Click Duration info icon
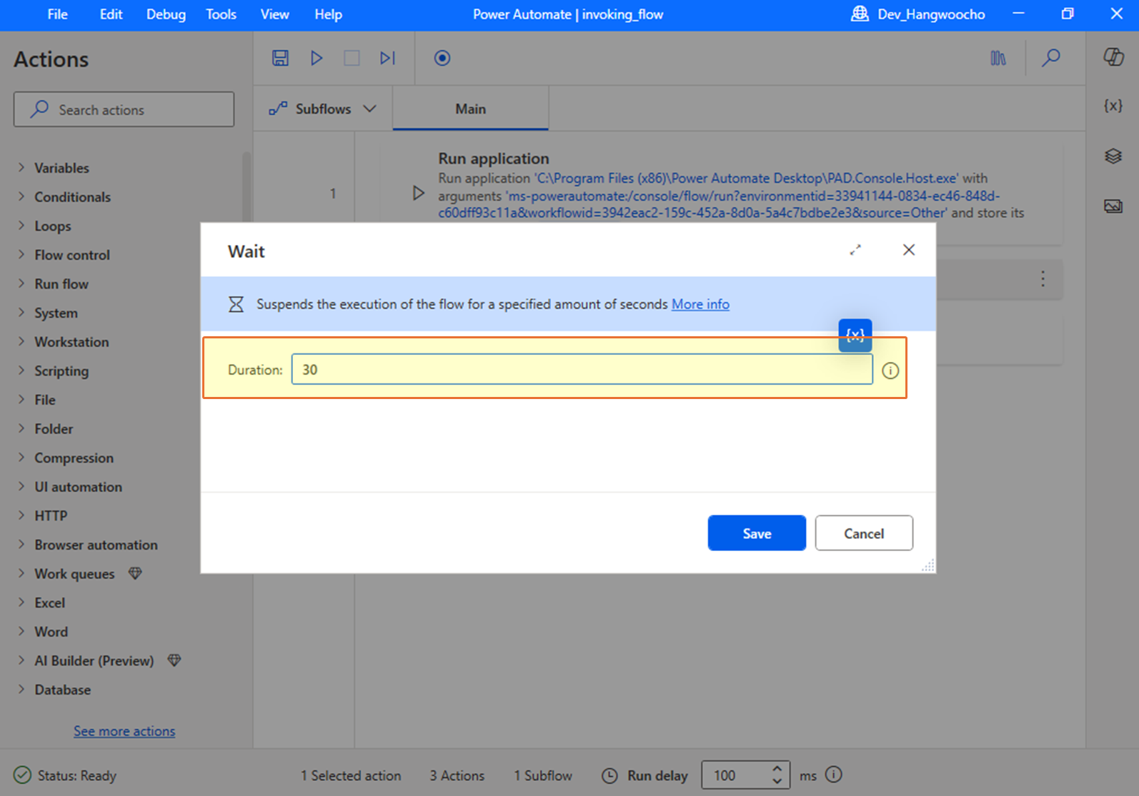Viewport: 1139px width, 796px height. (890, 371)
